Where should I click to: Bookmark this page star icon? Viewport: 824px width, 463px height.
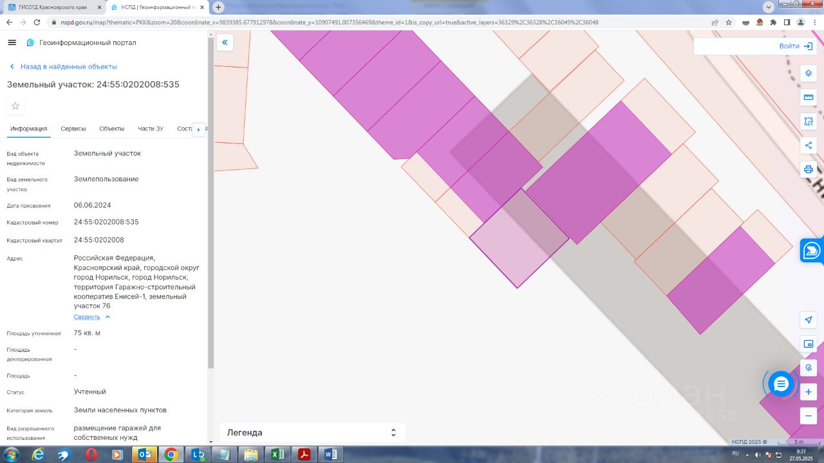(729, 22)
